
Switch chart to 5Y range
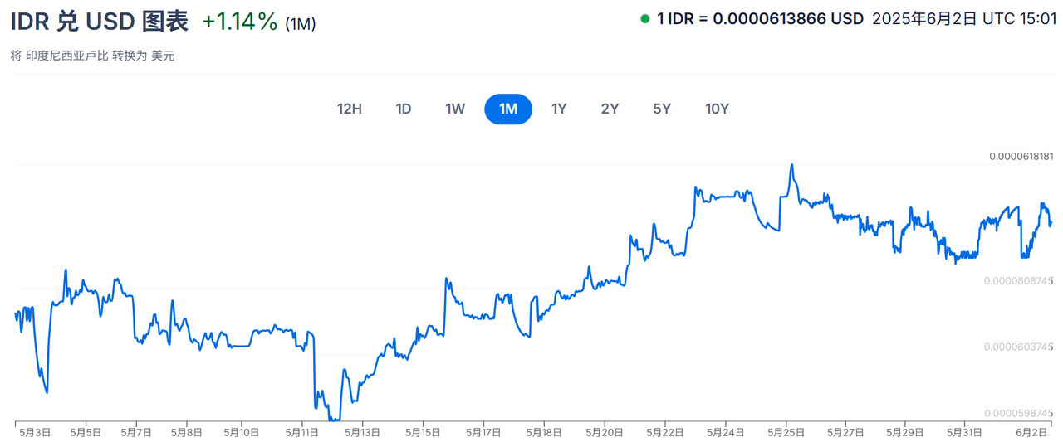(x=662, y=109)
